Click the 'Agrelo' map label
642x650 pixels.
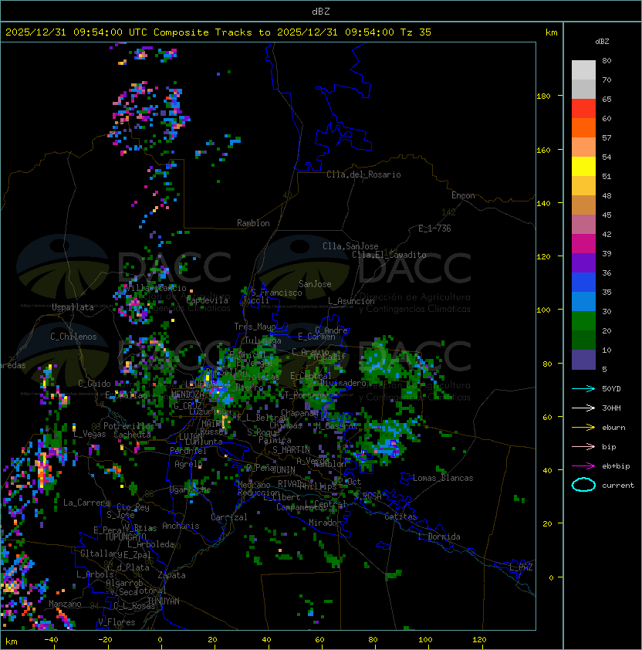pos(188,464)
